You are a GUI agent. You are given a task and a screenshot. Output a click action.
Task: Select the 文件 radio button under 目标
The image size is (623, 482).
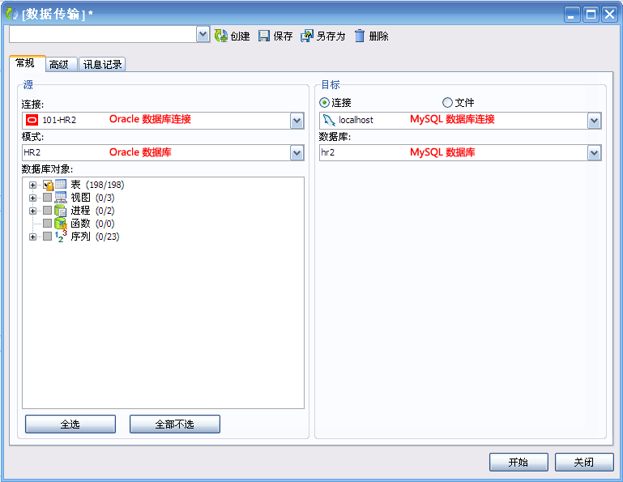447,103
